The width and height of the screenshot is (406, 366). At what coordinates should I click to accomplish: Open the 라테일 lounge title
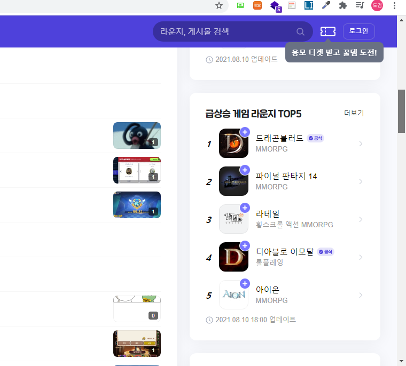tap(268, 214)
